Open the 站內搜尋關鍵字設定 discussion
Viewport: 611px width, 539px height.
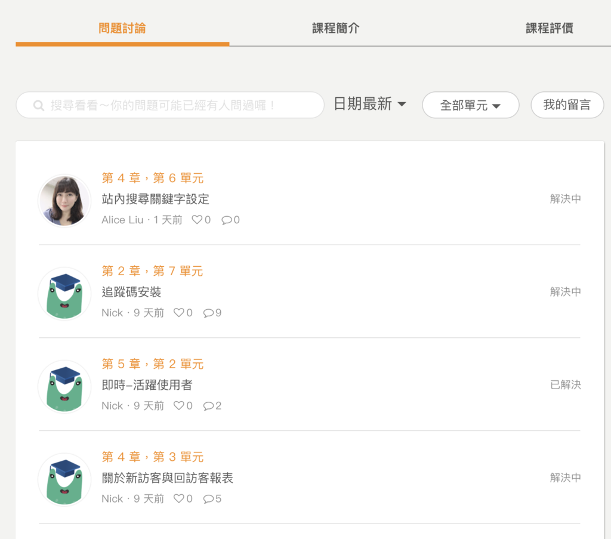point(156,199)
